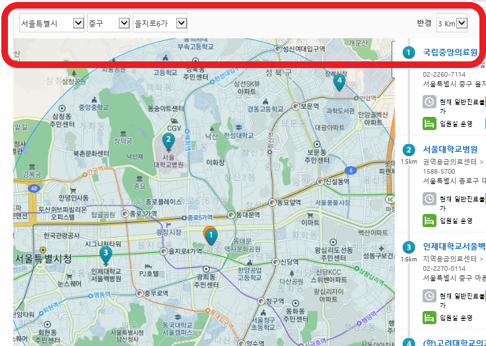This screenshot has width=486, height=346.
Task: Click map marker 4 near 안암역
Action: tap(339, 82)
